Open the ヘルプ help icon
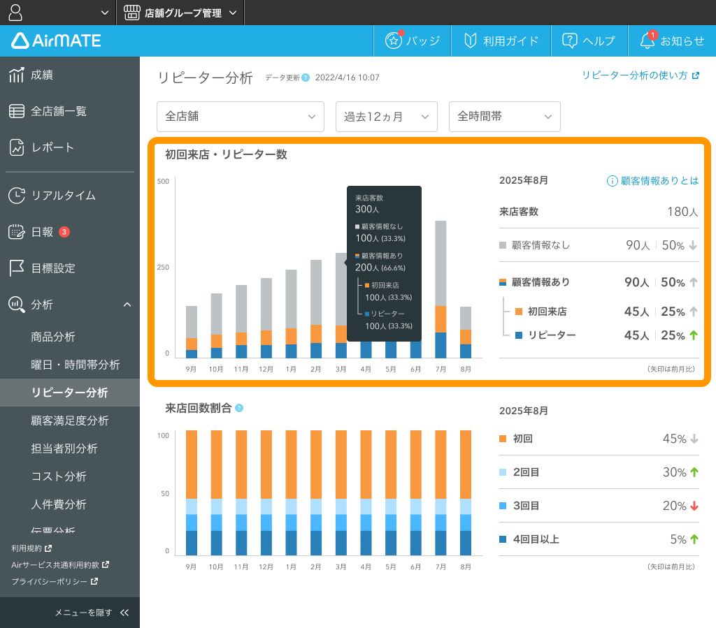716x628 pixels. click(x=569, y=41)
